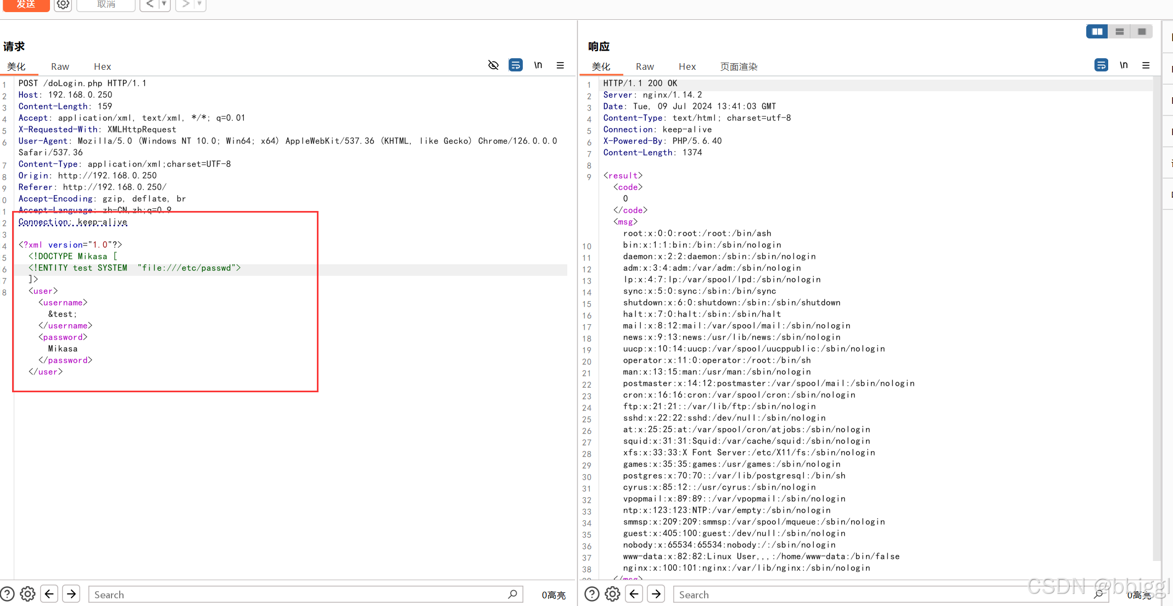Toggle the request hide-details crossed-eye icon
This screenshot has height=606, width=1173.
pos(493,65)
